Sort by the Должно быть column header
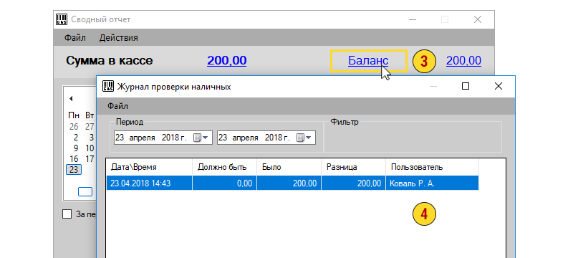Viewport: 573px width, 258px height. pyautogui.click(x=224, y=168)
